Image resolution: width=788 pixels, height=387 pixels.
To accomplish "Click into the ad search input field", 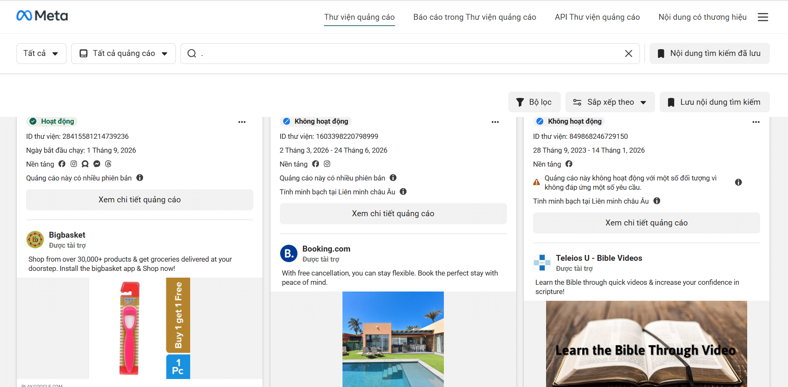I will pos(410,53).
